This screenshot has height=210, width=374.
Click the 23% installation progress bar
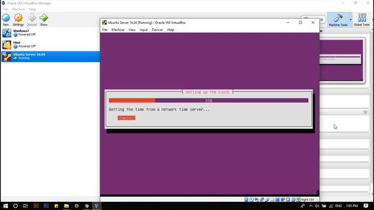coord(209,100)
